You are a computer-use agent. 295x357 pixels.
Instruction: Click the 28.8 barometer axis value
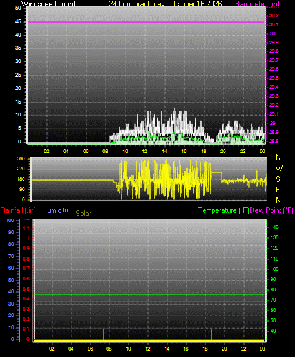tap(274, 141)
